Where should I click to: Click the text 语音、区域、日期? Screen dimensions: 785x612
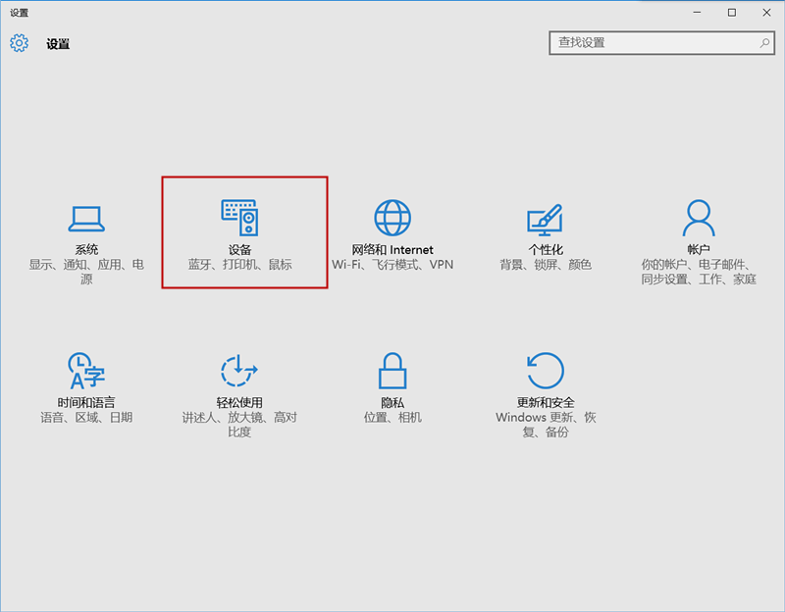[x=86, y=417]
